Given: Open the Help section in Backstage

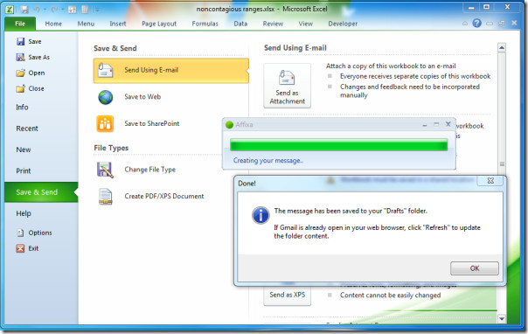Looking at the screenshot, I should point(24,213).
